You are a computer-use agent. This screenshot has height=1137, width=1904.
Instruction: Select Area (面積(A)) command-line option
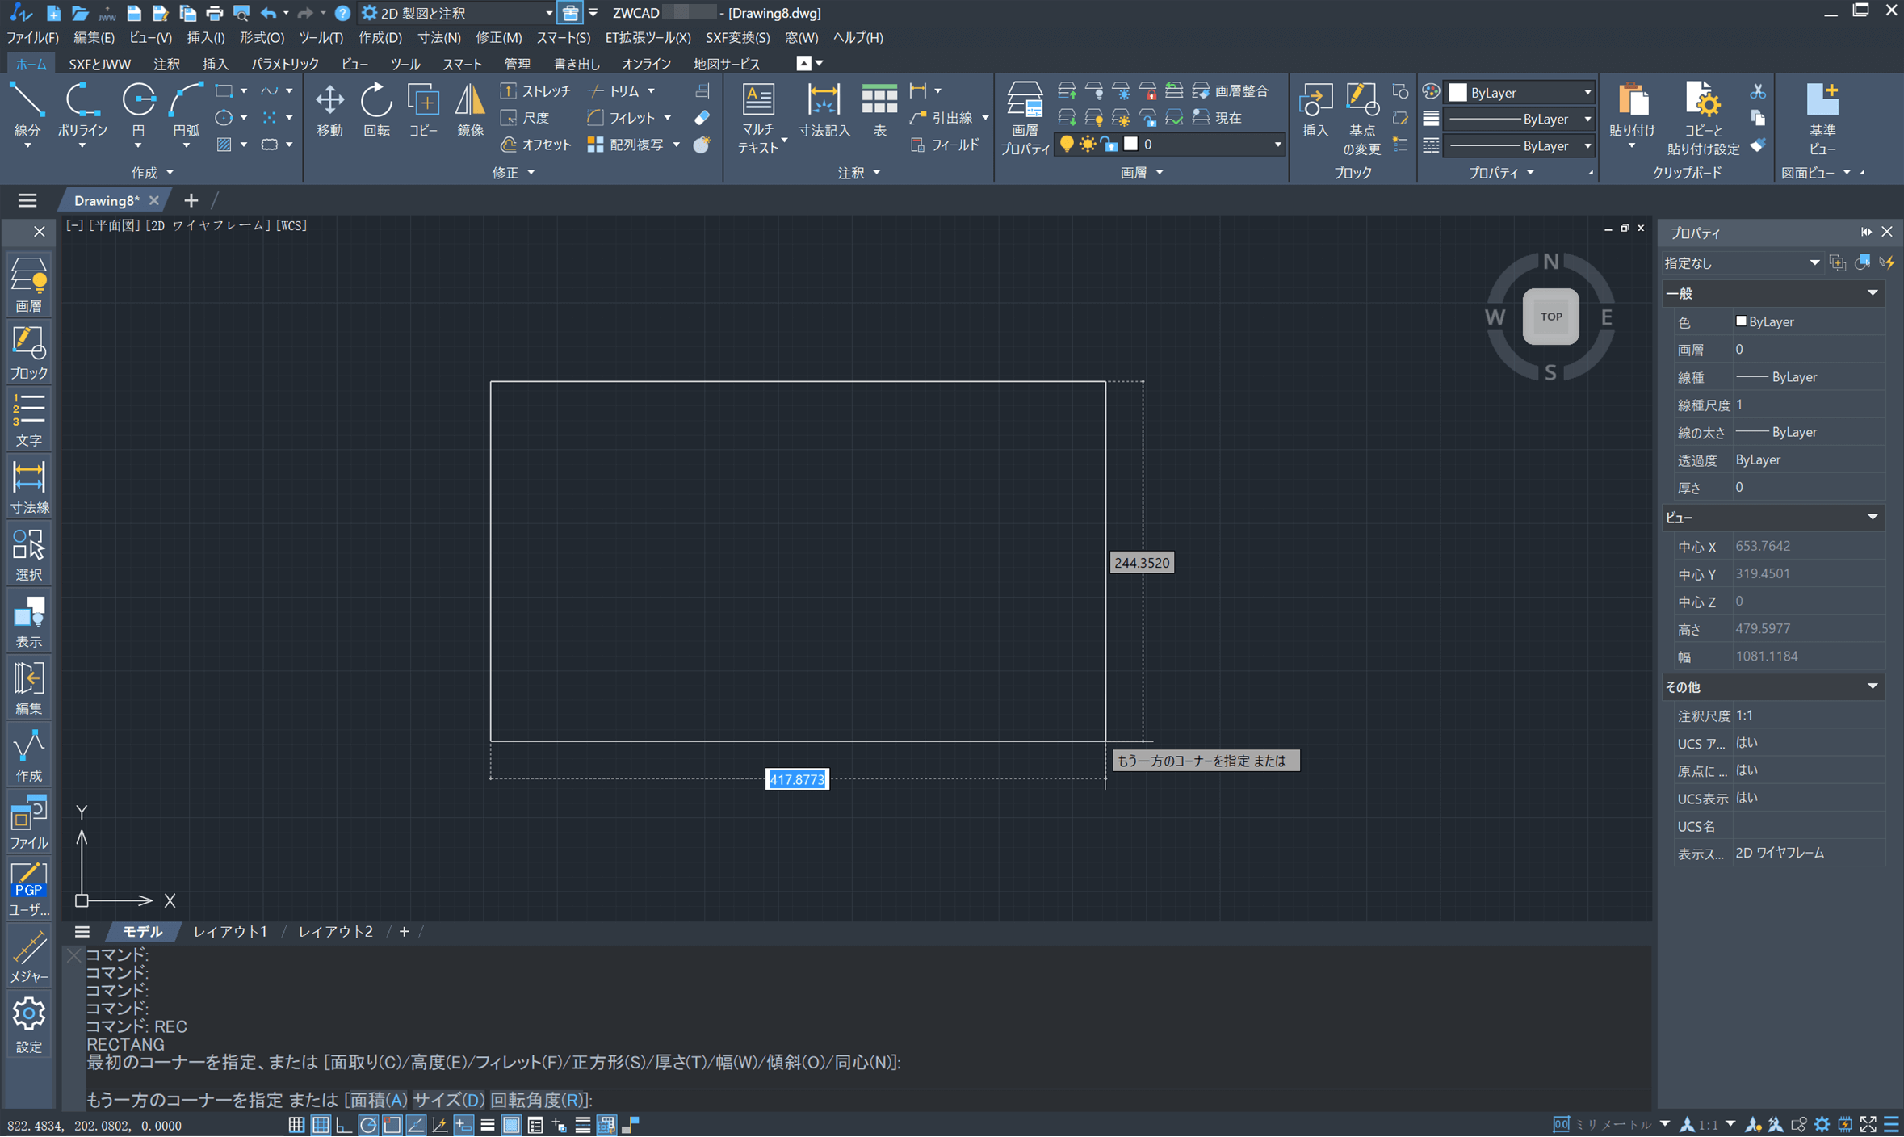[380, 1100]
